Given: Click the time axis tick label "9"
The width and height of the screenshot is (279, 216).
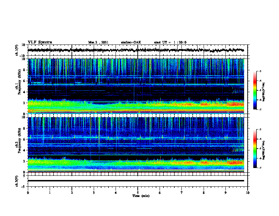Looking at the screenshot, I should pos(225,193).
